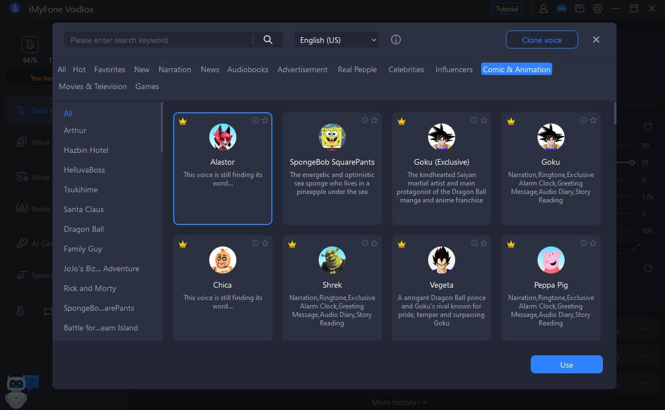Open the Tutorial button in title bar
This screenshot has width=665, height=410.
pyautogui.click(x=507, y=9)
